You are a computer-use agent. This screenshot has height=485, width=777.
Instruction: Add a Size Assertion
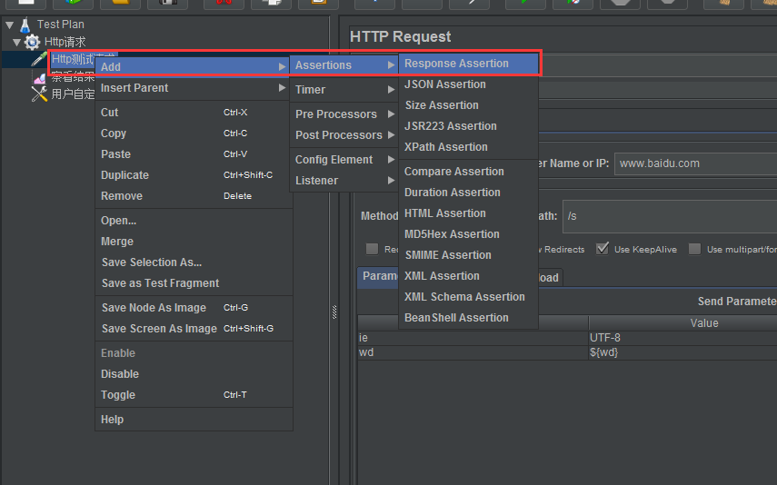pyautogui.click(x=468, y=105)
